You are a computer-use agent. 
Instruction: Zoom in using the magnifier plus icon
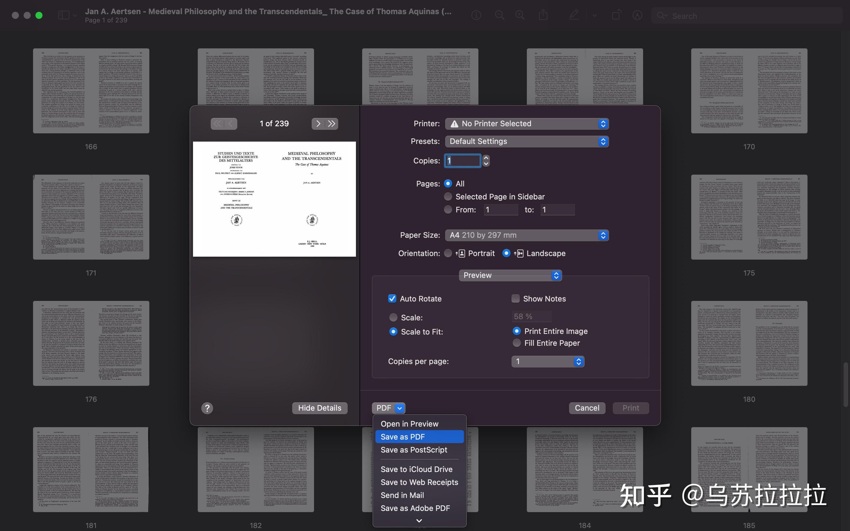click(520, 15)
